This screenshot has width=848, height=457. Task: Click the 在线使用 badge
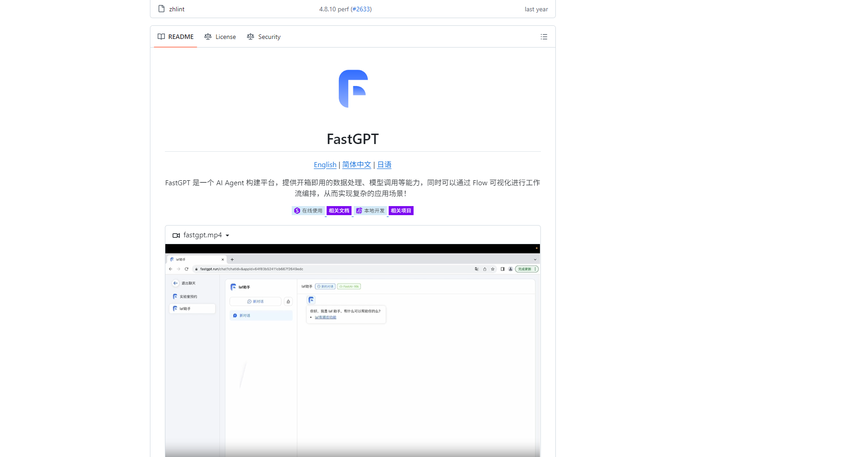click(x=308, y=211)
